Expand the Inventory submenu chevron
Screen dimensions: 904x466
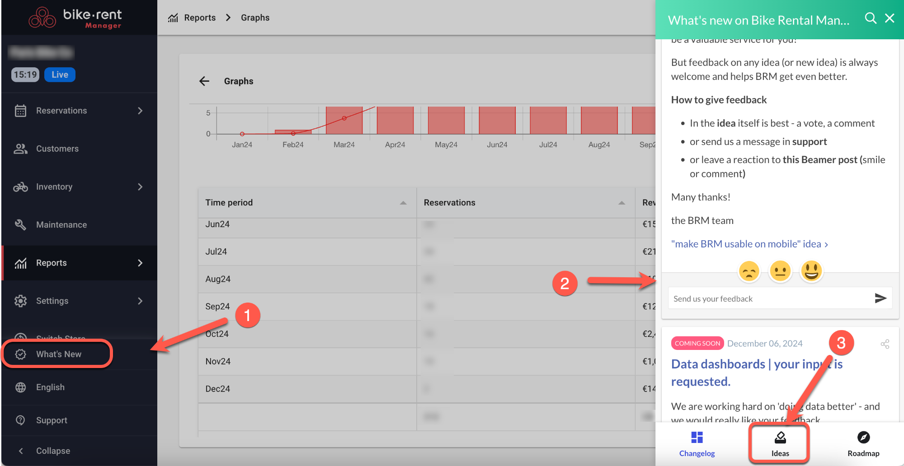[x=140, y=187]
